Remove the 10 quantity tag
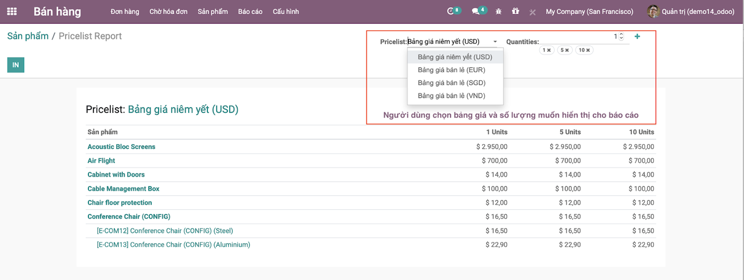Viewport: 744px width, 280px height. 589,50
